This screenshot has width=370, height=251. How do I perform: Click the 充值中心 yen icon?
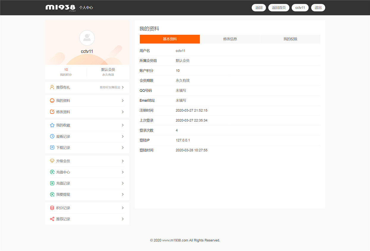(52, 172)
